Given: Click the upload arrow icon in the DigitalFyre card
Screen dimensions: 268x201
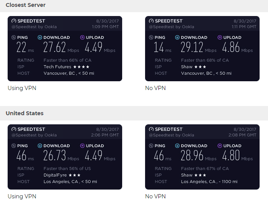Looking at the screenshot, I should [x=82, y=146].
